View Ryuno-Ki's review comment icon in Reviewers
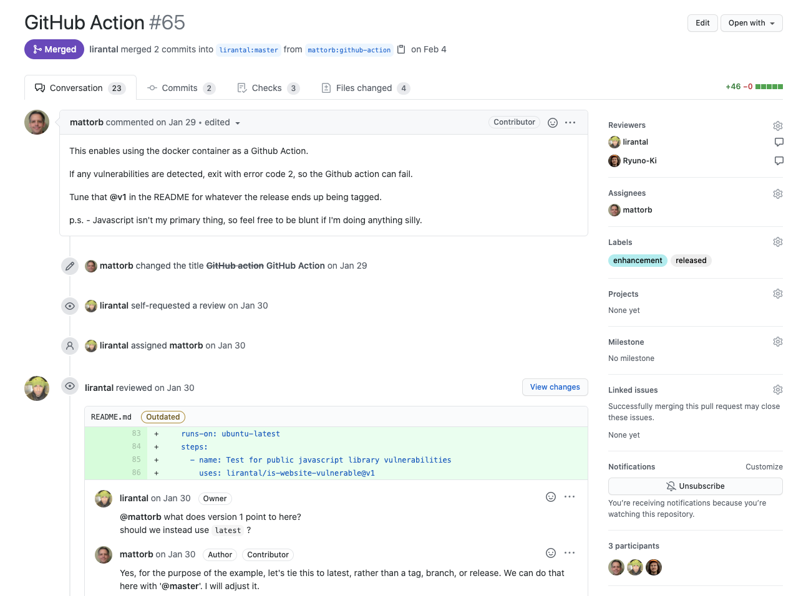This screenshot has height=596, width=806. click(779, 161)
